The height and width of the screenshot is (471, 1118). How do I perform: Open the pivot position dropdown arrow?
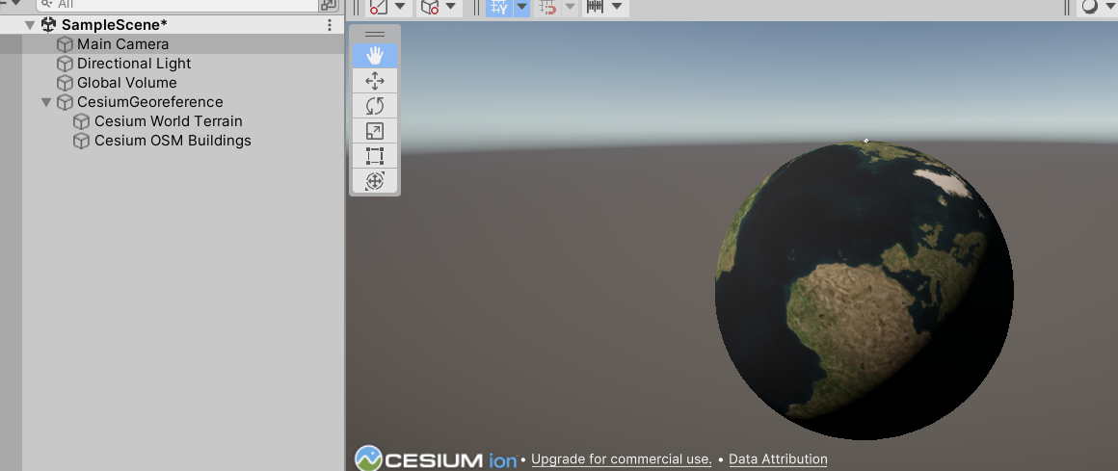[x=399, y=7]
